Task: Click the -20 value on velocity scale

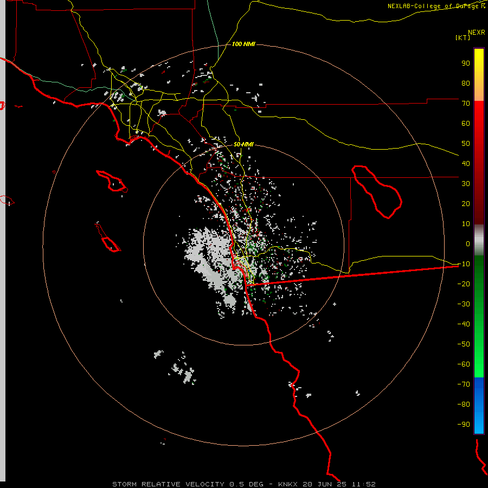Action: pyautogui.click(x=464, y=284)
